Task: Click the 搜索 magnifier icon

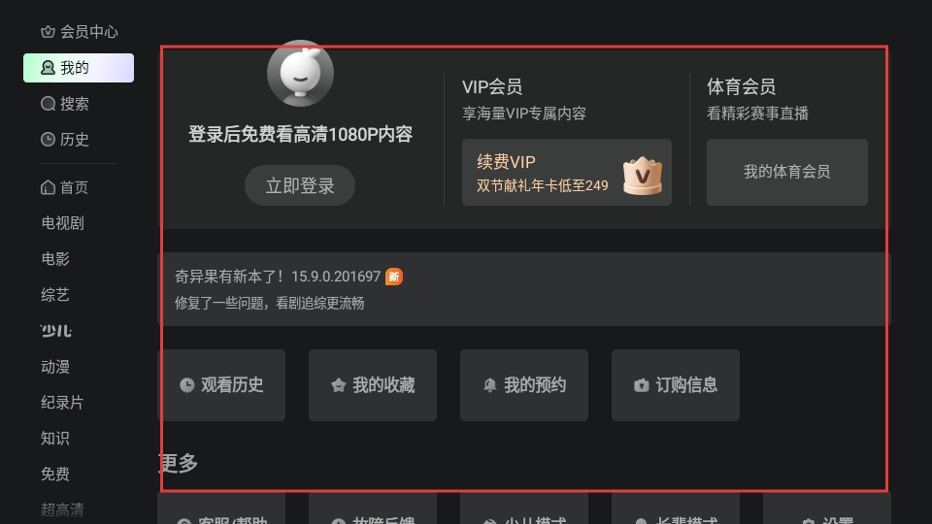Action: click(48, 104)
